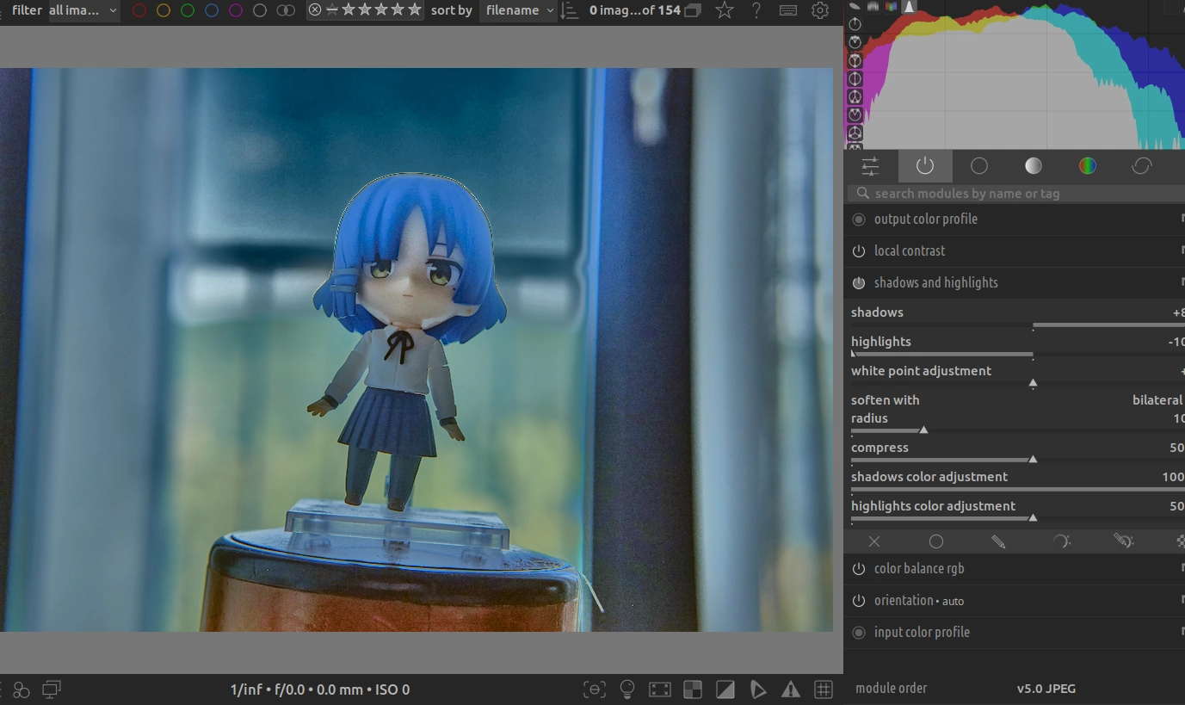Expand the output color profile module
This screenshot has height=705, width=1185.
926,219
